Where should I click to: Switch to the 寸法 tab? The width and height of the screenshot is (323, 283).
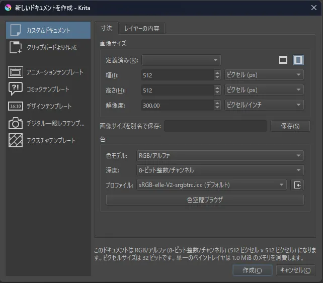(x=106, y=28)
